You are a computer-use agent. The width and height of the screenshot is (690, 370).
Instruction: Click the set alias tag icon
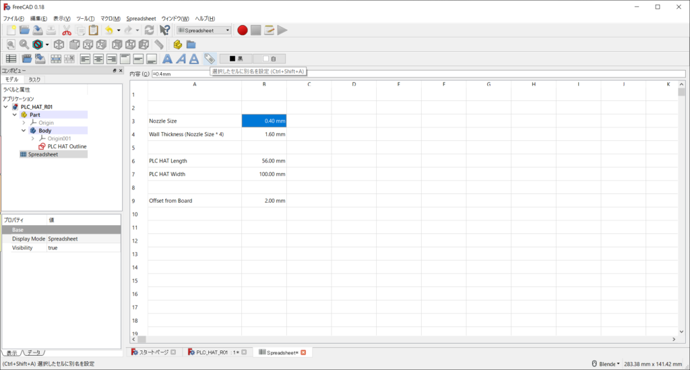[209, 59]
